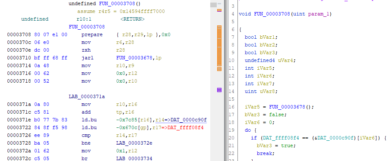Select iVar7 declaration on decompiler line 13
This screenshot has height=161, width=389.
(x=260, y=84)
